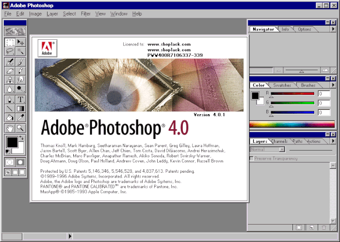Choose standard window screen mode

(x=8, y=172)
